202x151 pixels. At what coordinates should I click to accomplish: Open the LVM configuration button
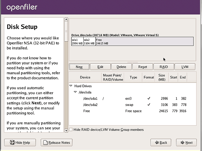[185, 67]
